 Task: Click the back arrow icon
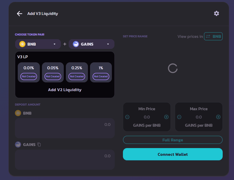point(20,14)
